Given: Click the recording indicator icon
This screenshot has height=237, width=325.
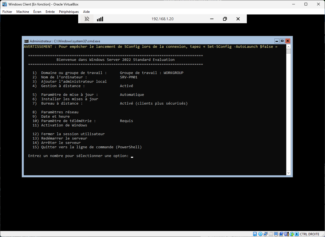Looking at the screenshot, I should (x=281, y=234).
